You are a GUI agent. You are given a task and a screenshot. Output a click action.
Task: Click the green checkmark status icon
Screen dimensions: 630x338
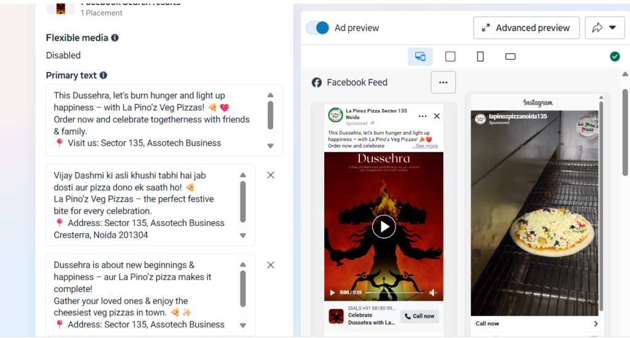(615, 57)
